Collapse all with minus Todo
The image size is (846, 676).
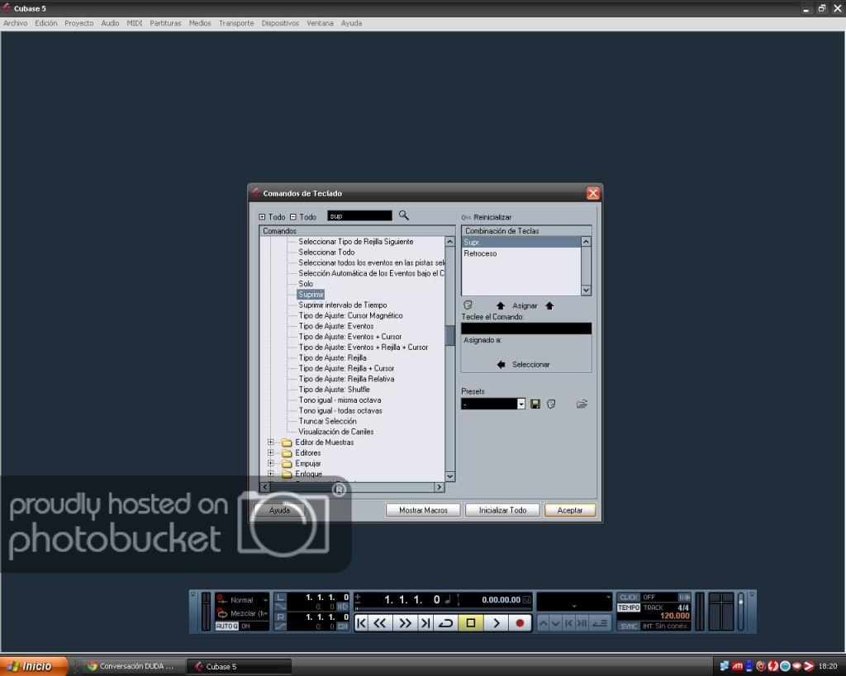click(x=293, y=217)
